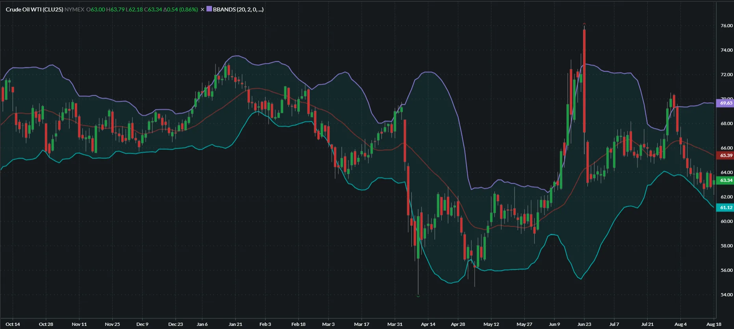Click the Crude Oil WTI (CLU25) symbol title
734x329 pixels.
pyautogui.click(x=34, y=9)
